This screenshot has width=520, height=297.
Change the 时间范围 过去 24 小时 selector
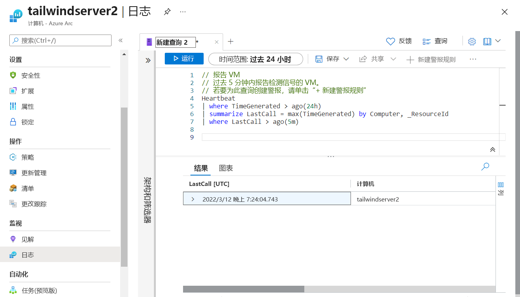(x=256, y=59)
